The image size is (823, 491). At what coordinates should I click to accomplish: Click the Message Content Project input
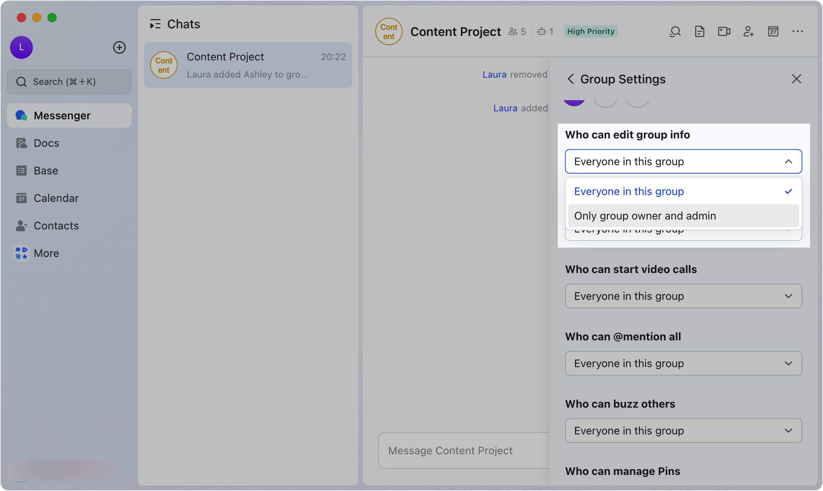(x=464, y=450)
